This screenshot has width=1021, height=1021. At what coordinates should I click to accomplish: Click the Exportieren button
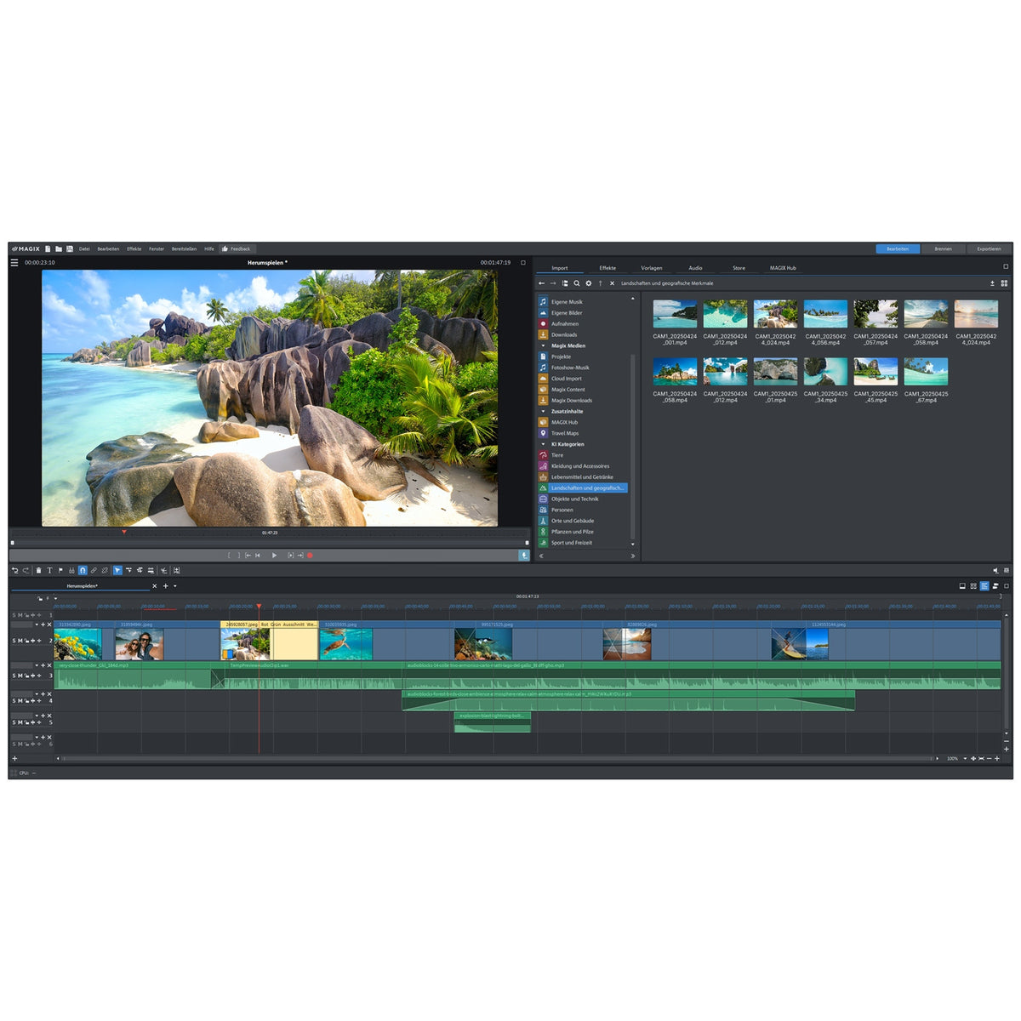989,249
